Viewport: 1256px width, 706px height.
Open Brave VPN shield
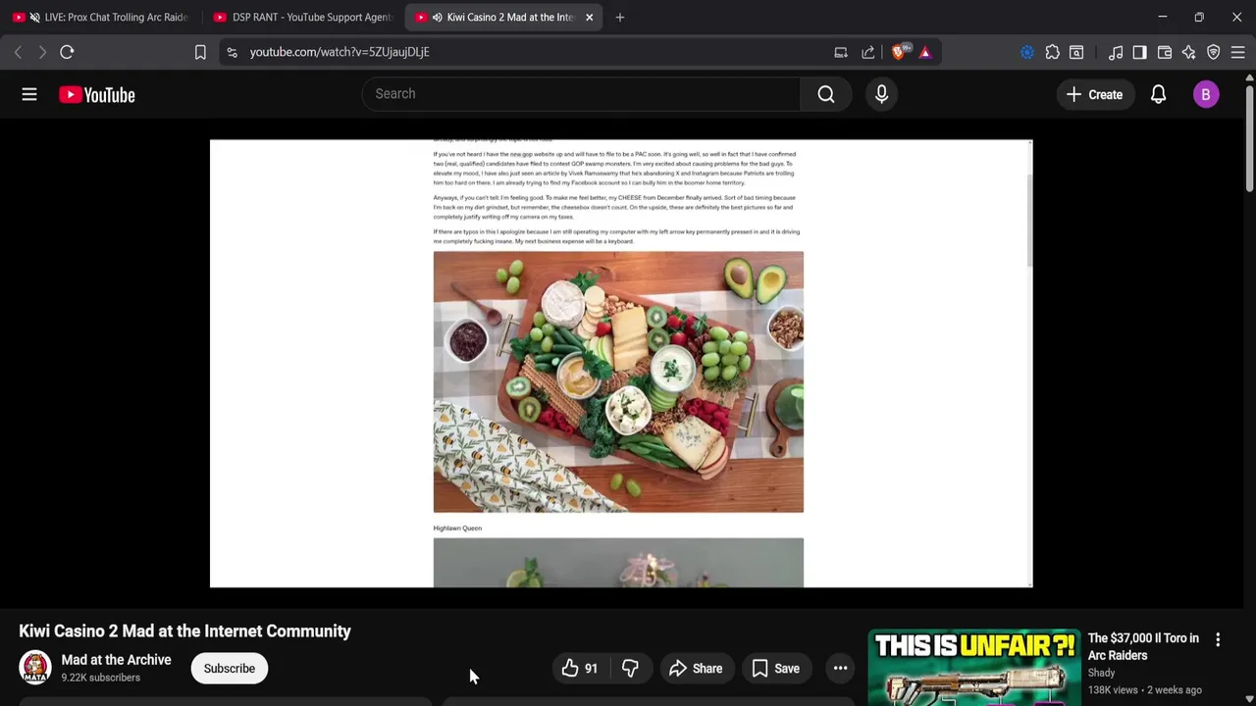click(1214, 52)
